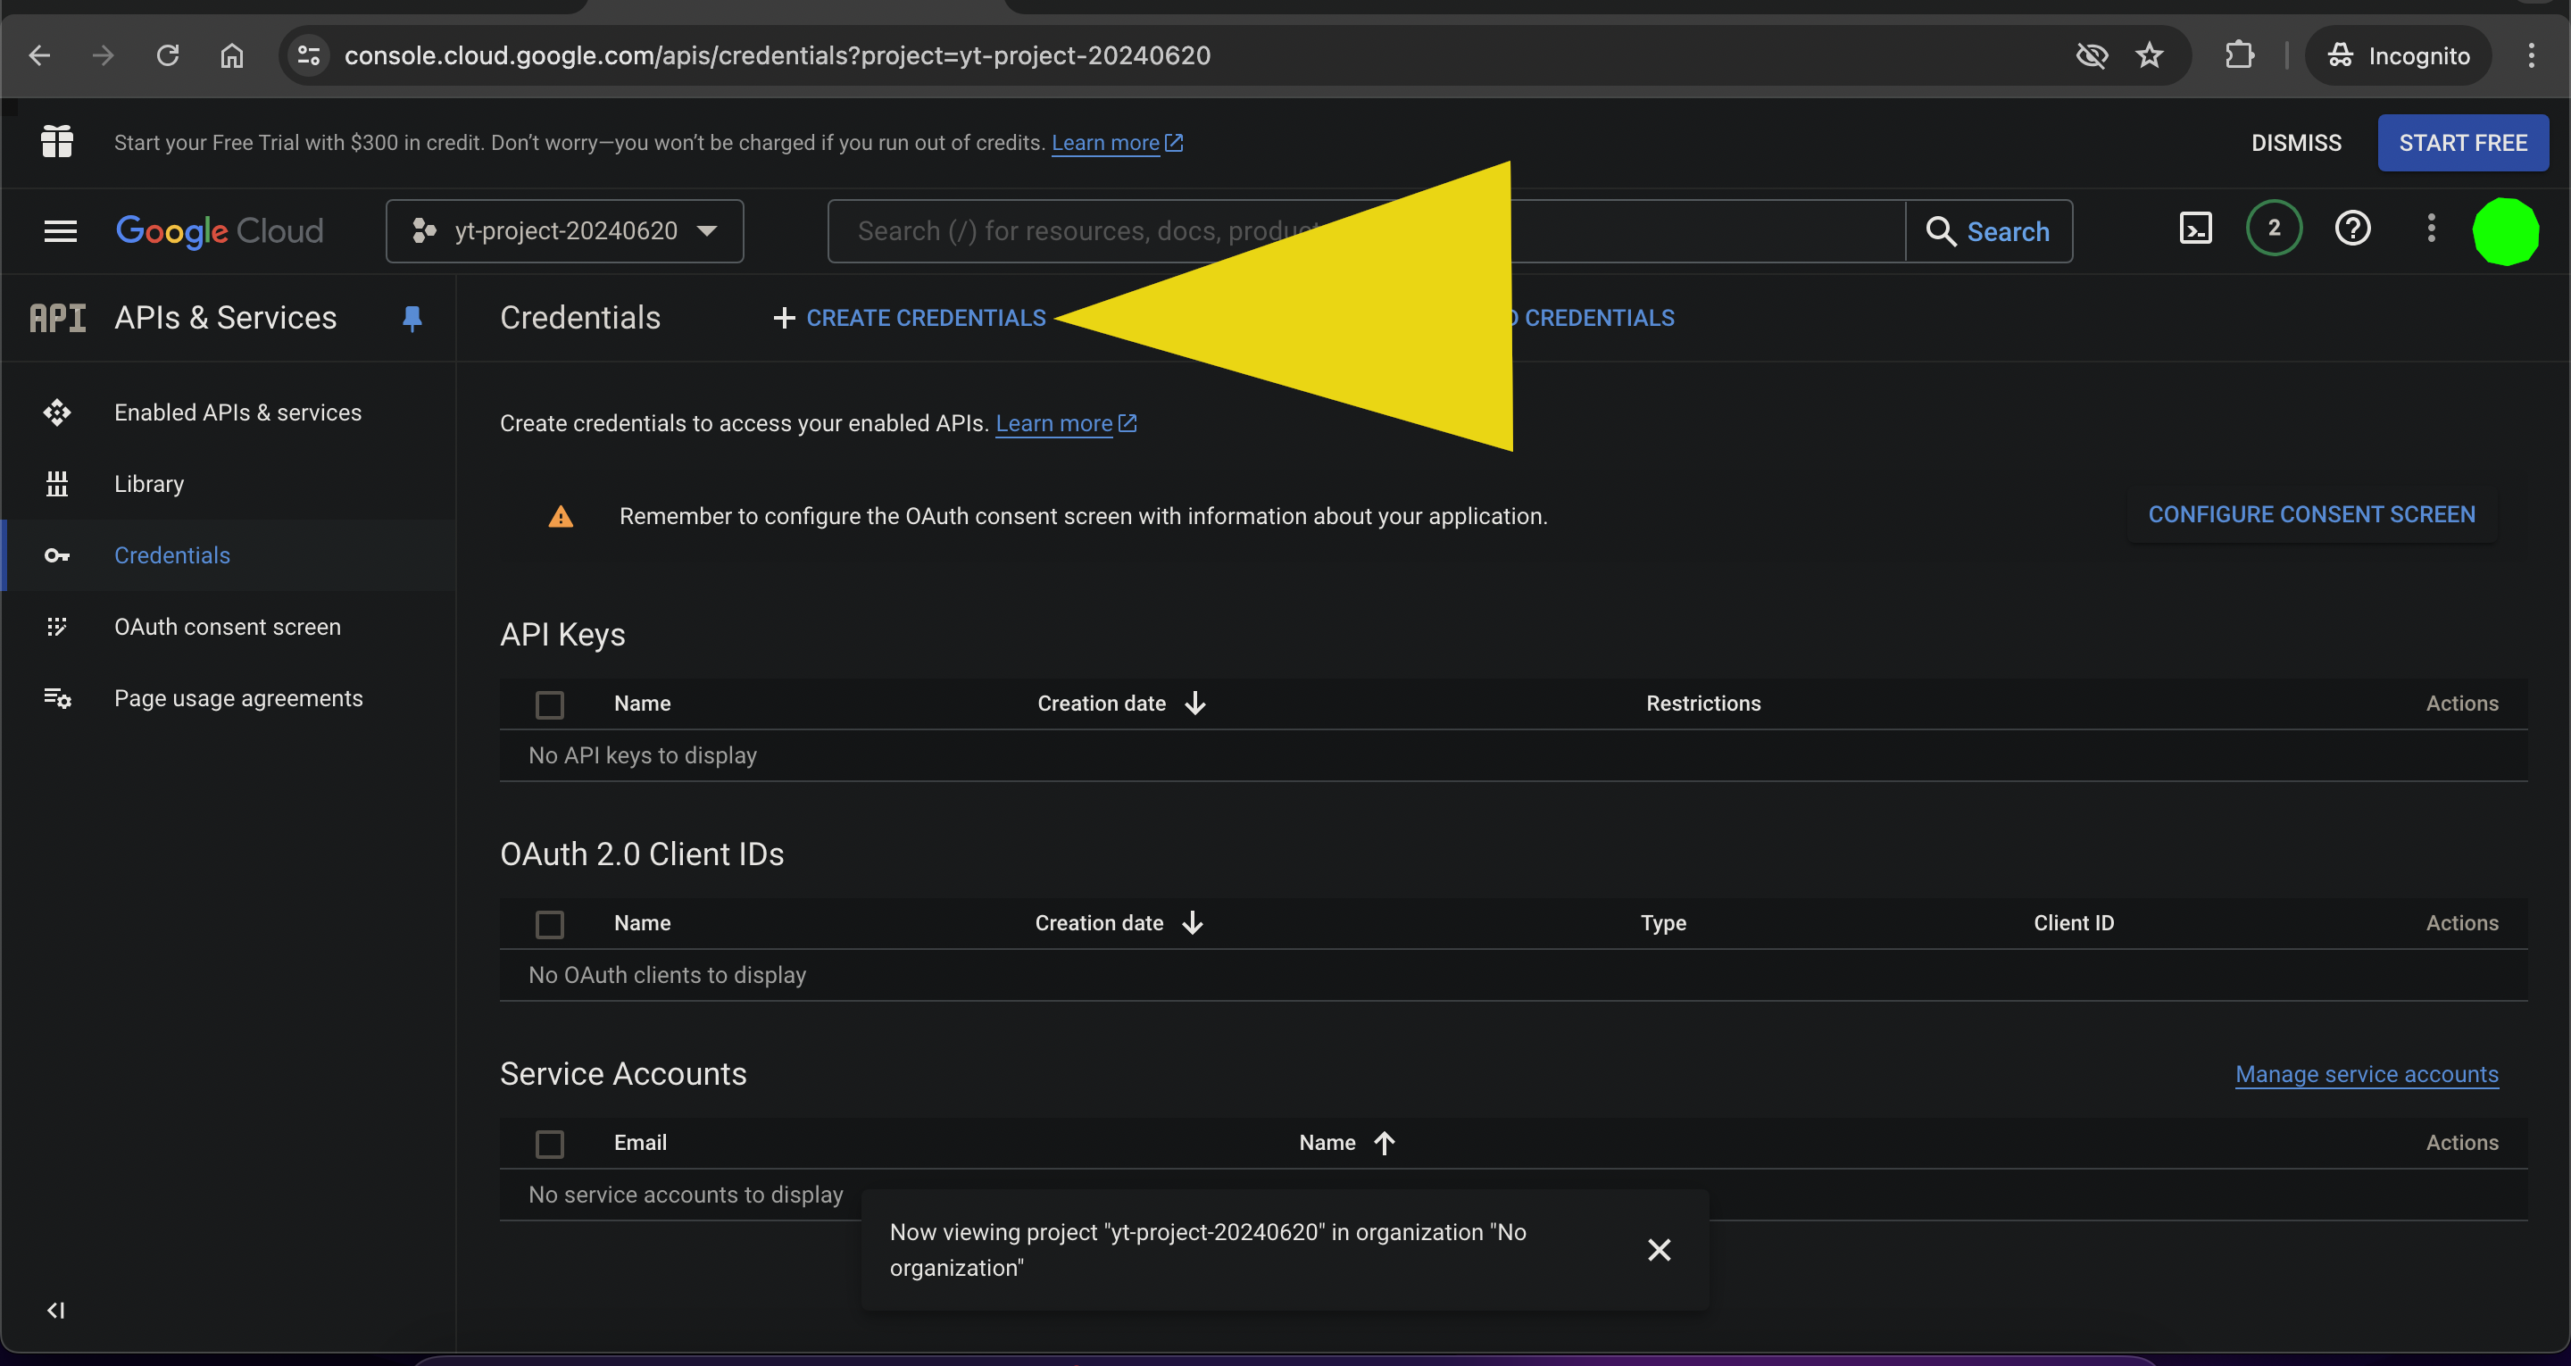Open the browser extensions menu
Image resolution: width=2571 pixels, height=1366 pixels.
tap(2240, 56)
